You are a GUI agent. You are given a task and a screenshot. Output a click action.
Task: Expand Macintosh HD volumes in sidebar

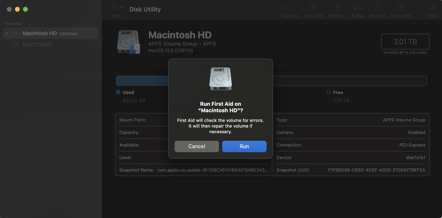(7, 33)
